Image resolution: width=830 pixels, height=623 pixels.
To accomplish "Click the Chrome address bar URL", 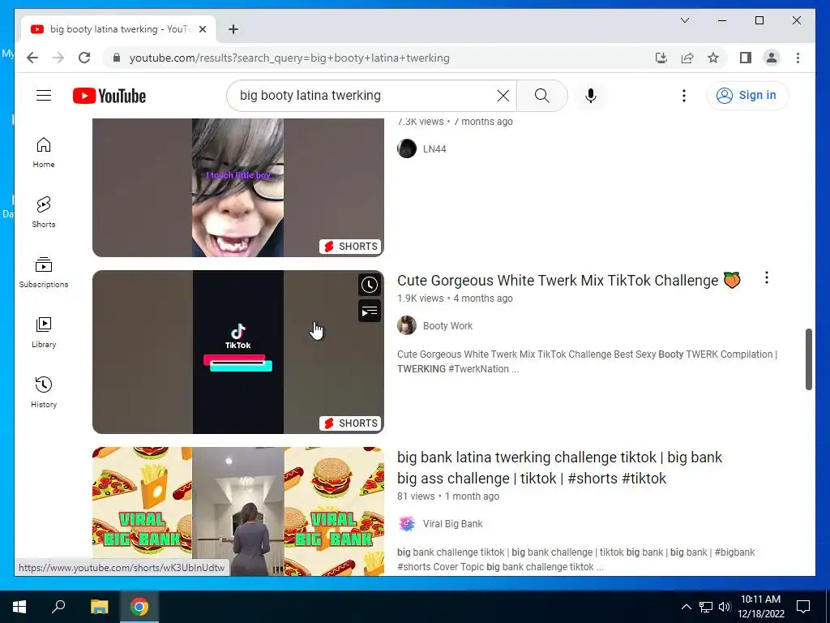I will coord(289,58).
